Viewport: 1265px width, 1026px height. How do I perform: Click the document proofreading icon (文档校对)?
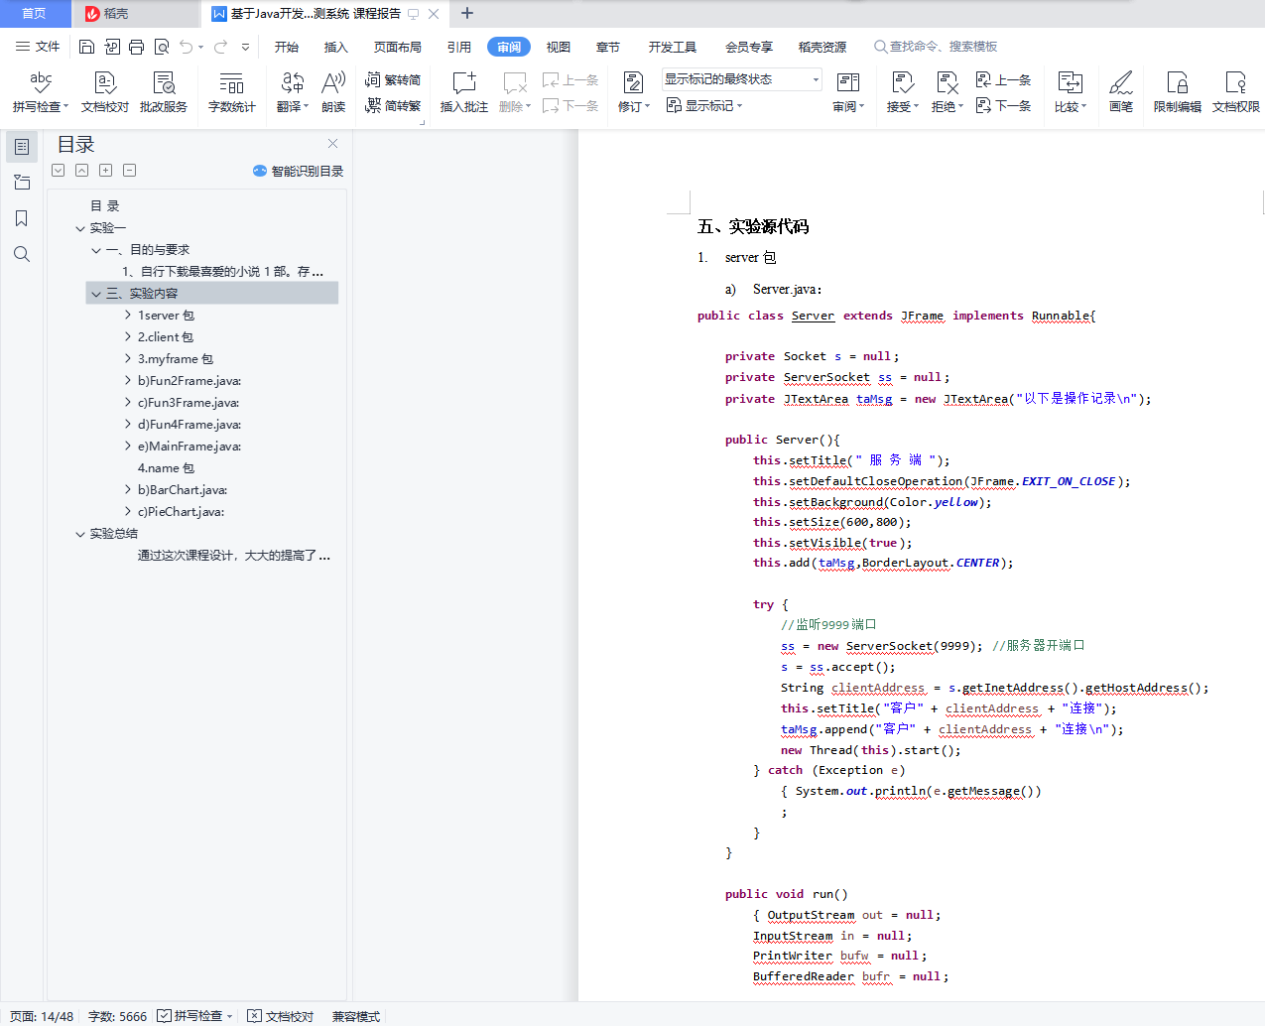(105, 91)
